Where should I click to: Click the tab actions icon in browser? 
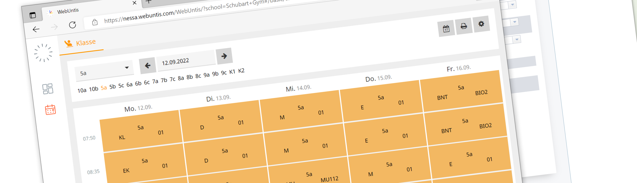point(33,15)
